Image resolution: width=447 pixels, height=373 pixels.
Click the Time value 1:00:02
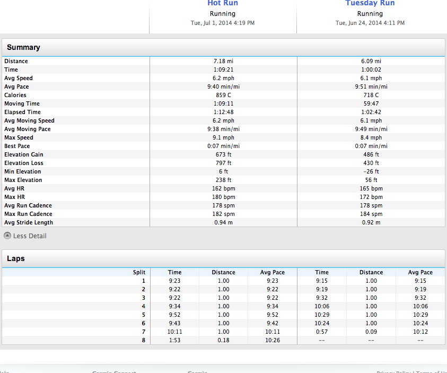(x=371, y=70)
